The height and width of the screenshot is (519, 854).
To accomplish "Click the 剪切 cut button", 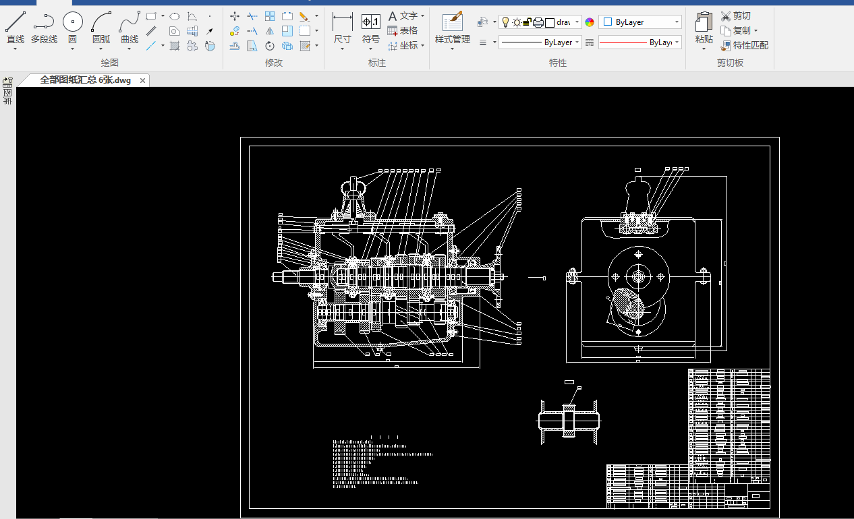I will pyautogui.click(x=735, y=16).
